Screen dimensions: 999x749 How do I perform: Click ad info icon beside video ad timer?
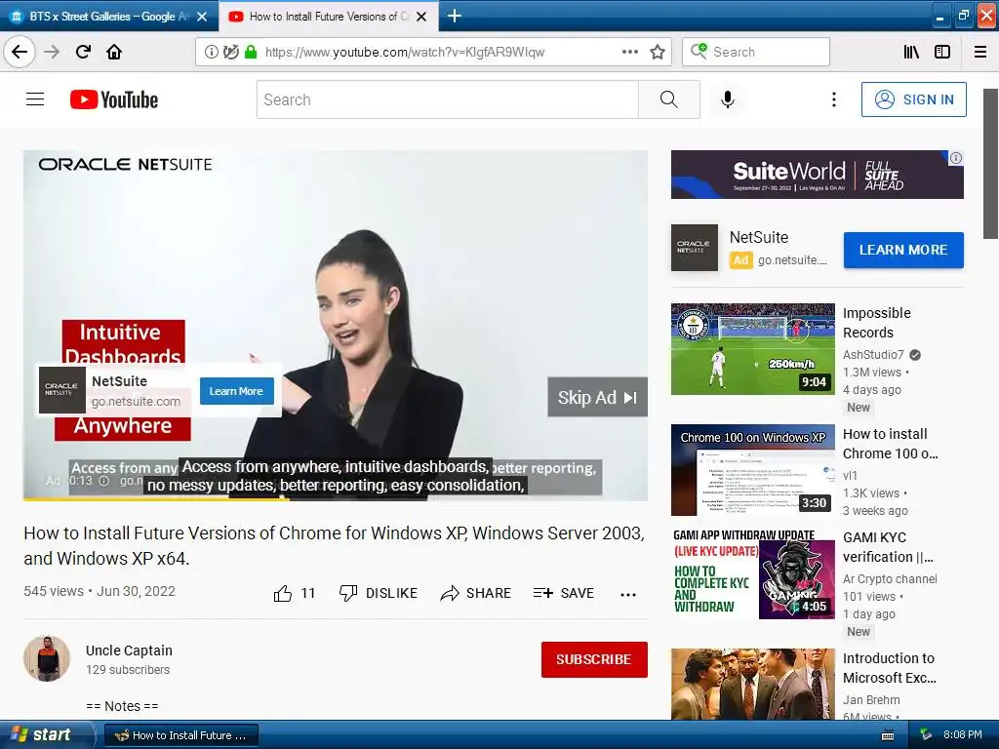click(x=103, y=481)
